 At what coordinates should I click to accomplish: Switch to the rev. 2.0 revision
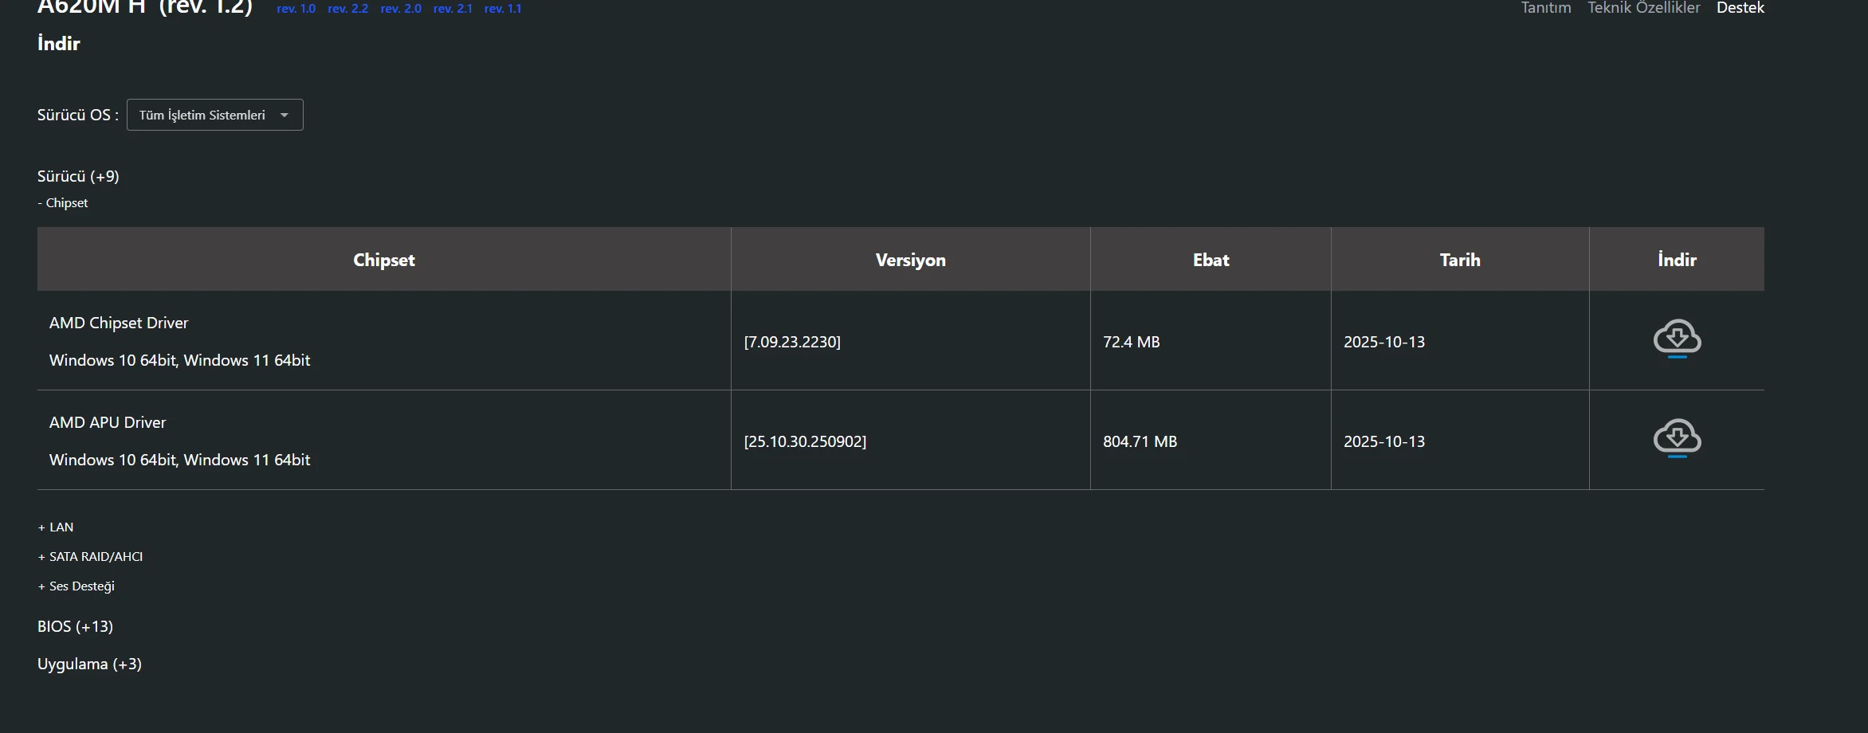[401, 9]
